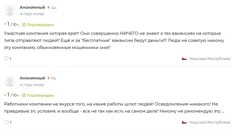Open the second review's 'Подтвержден' label
The width and height of the screenshot is (238, 138).
pyautogui.click(x=40, y=95)
